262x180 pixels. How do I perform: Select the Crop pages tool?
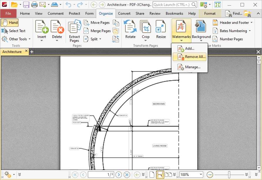pos(145,30)
